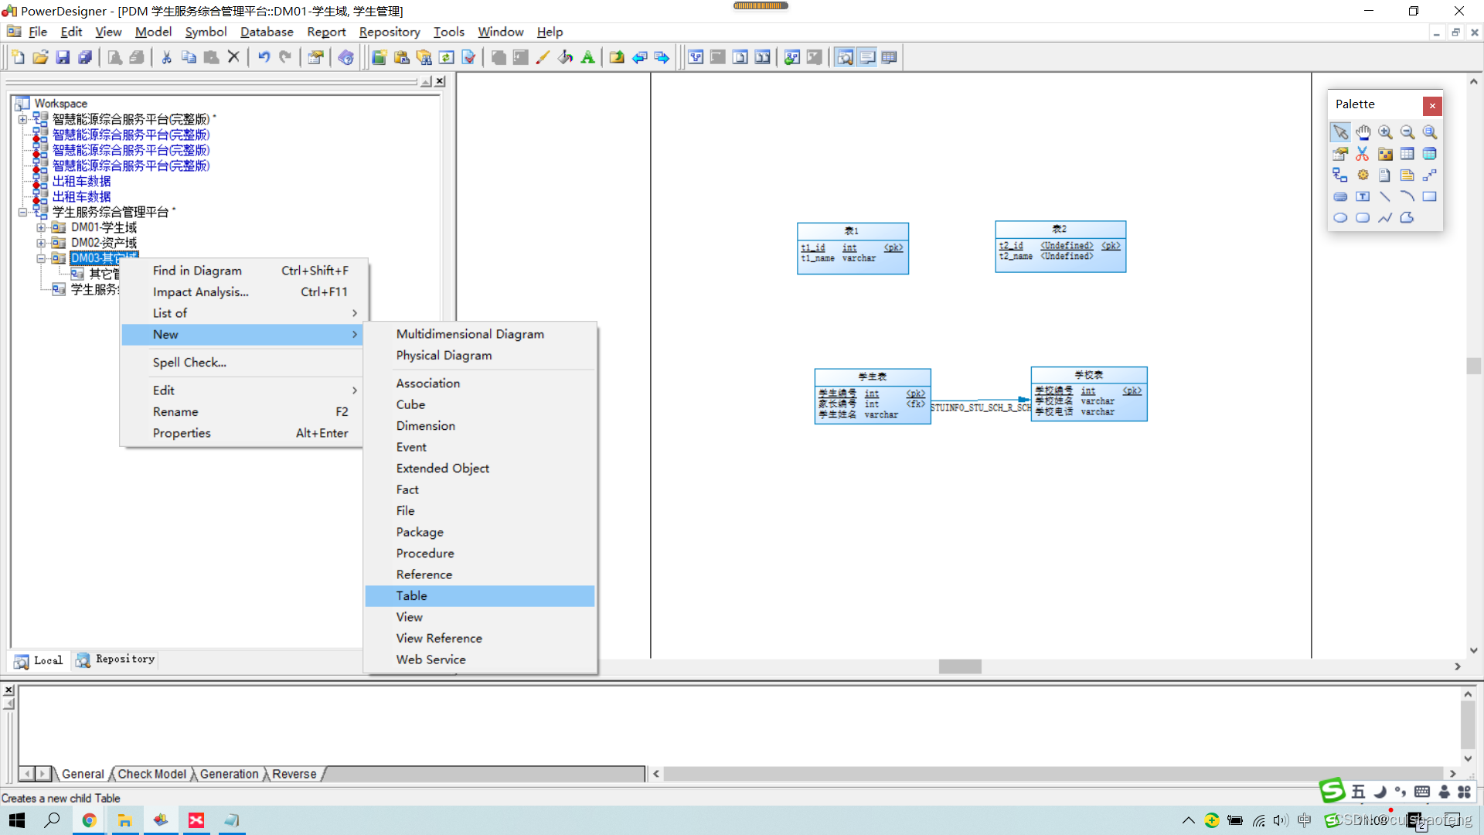Expand the DM02-资产域 tree node

pos(41,243)
